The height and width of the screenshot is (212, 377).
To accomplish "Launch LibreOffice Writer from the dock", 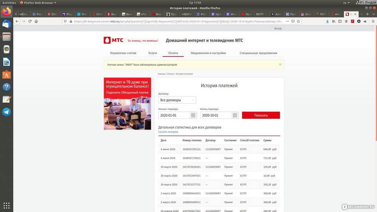I will pyautogui.click(x=7, y=62).
